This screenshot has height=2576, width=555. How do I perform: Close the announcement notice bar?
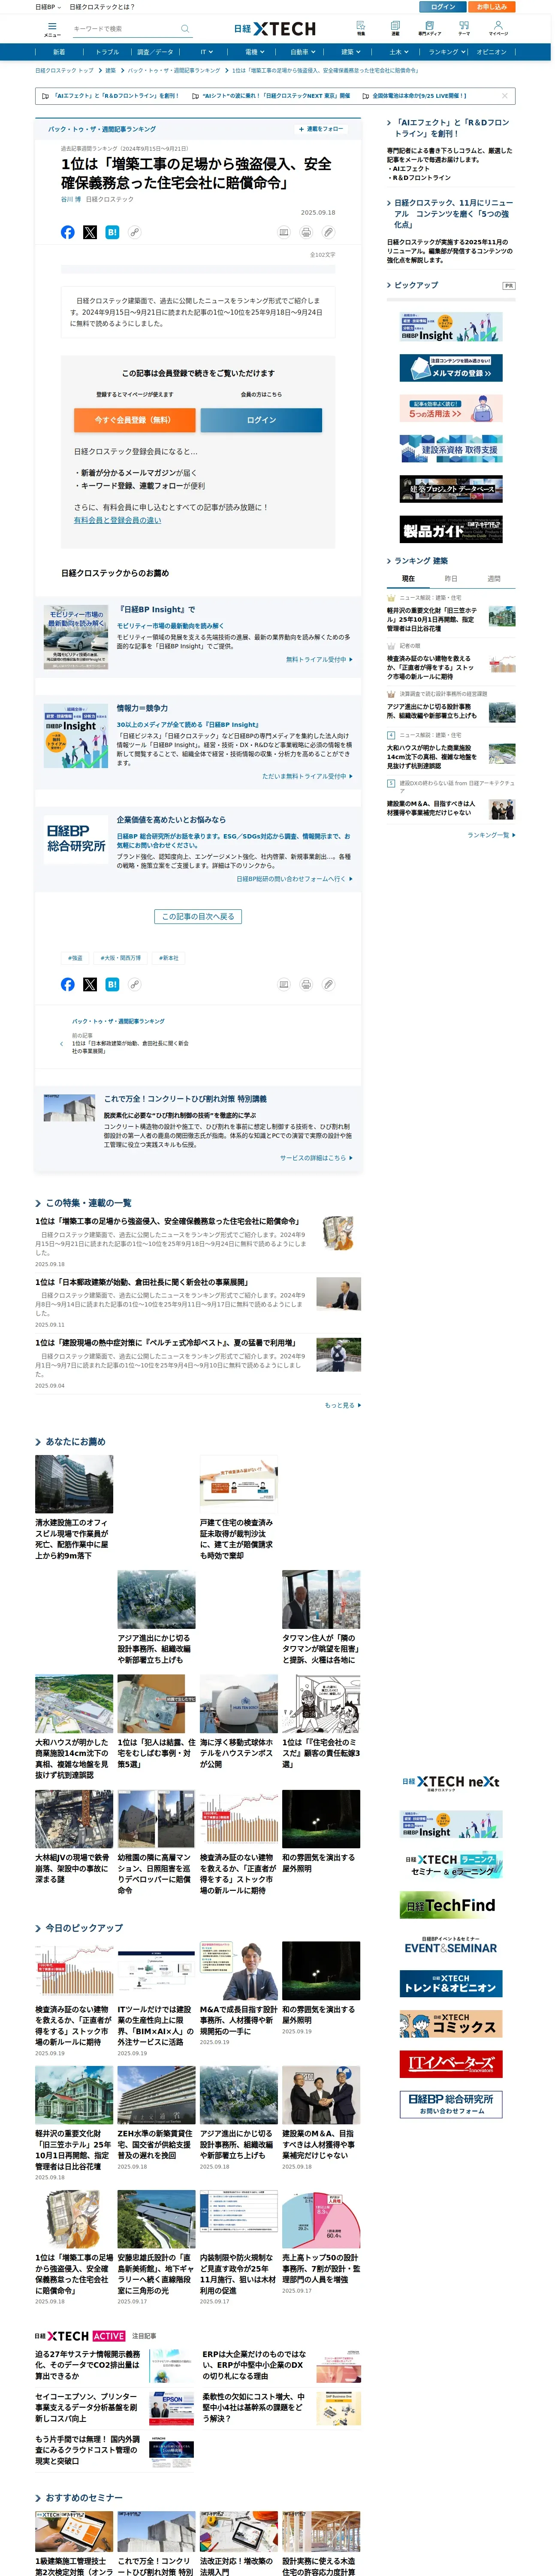[x=505, y=96]
